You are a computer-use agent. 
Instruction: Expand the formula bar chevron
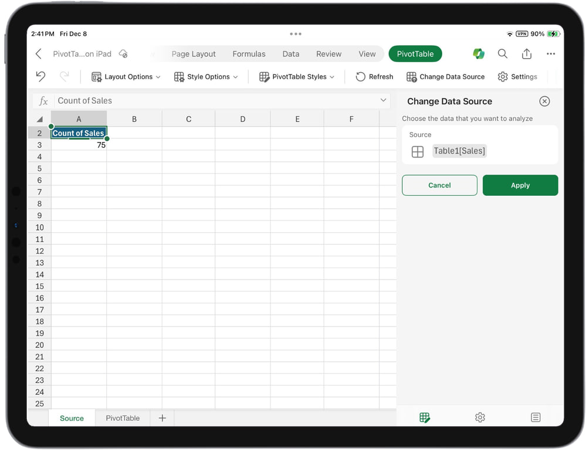pyautogui.click(x=383, y=100)
